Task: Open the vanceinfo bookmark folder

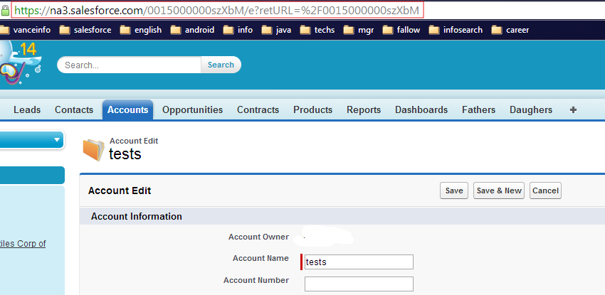Action: click(x=26, y=30)
